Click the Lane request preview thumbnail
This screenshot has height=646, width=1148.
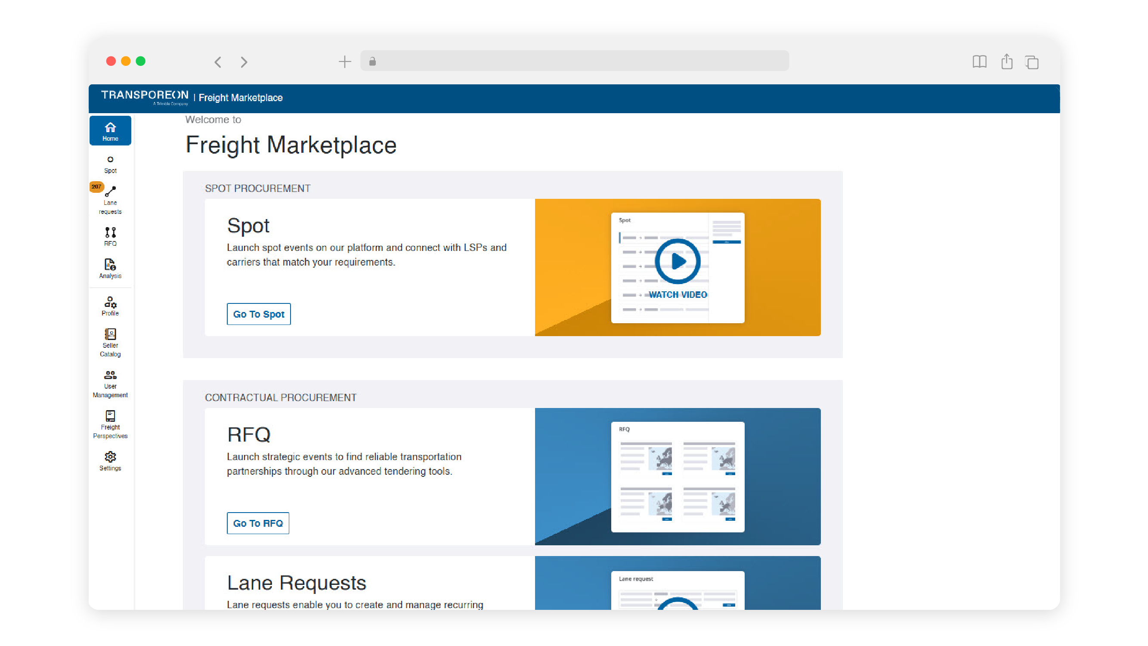click(x=678, y=590)
